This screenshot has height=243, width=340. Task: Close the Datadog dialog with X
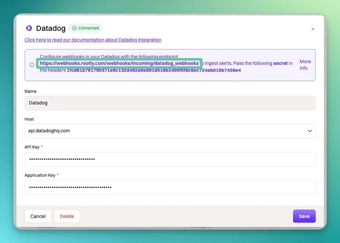tap(313, 29)
